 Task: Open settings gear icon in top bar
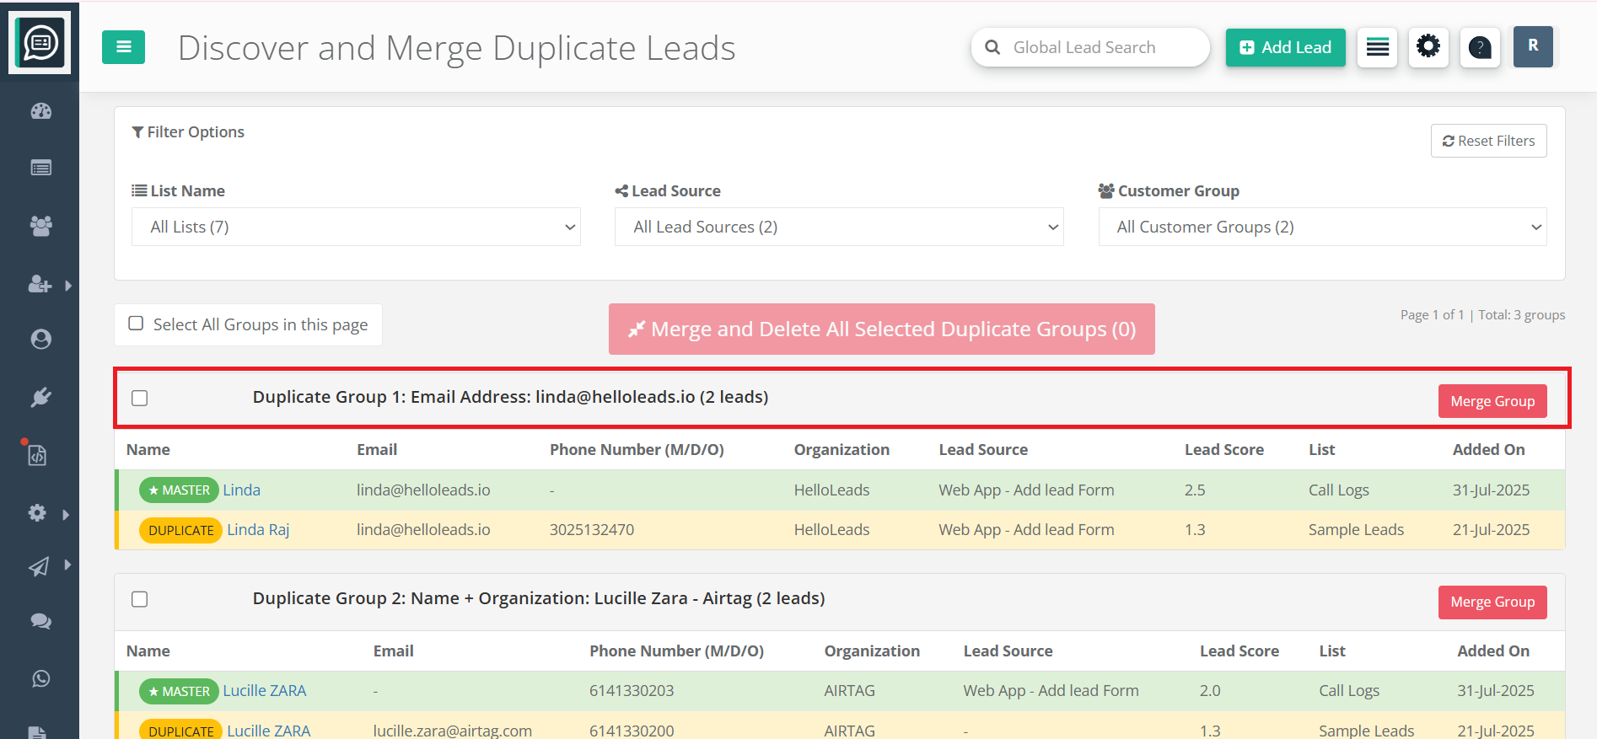(x=1428, y=46)
